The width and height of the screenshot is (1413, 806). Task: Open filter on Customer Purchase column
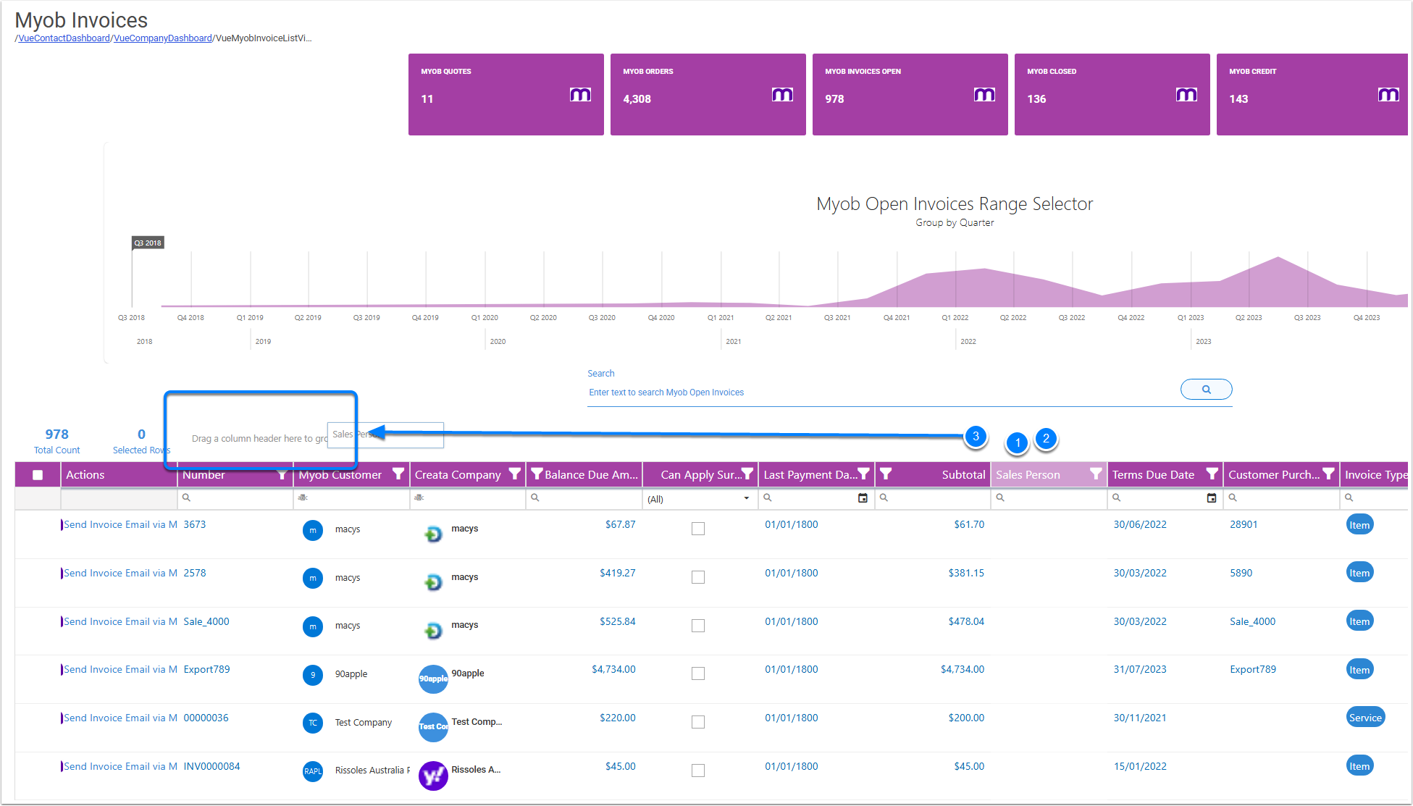(x=1329, y=474)
